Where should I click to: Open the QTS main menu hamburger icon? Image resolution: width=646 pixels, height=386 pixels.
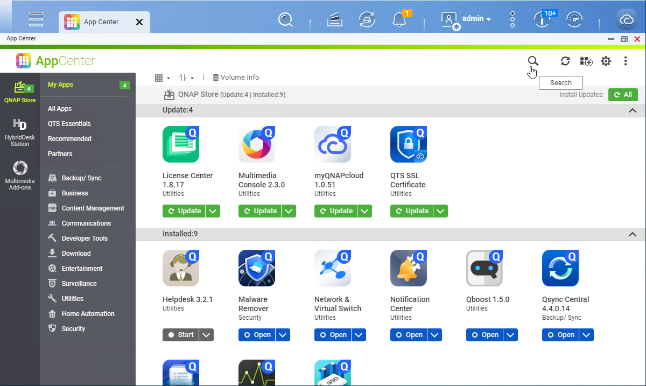[x=36, y=19]
